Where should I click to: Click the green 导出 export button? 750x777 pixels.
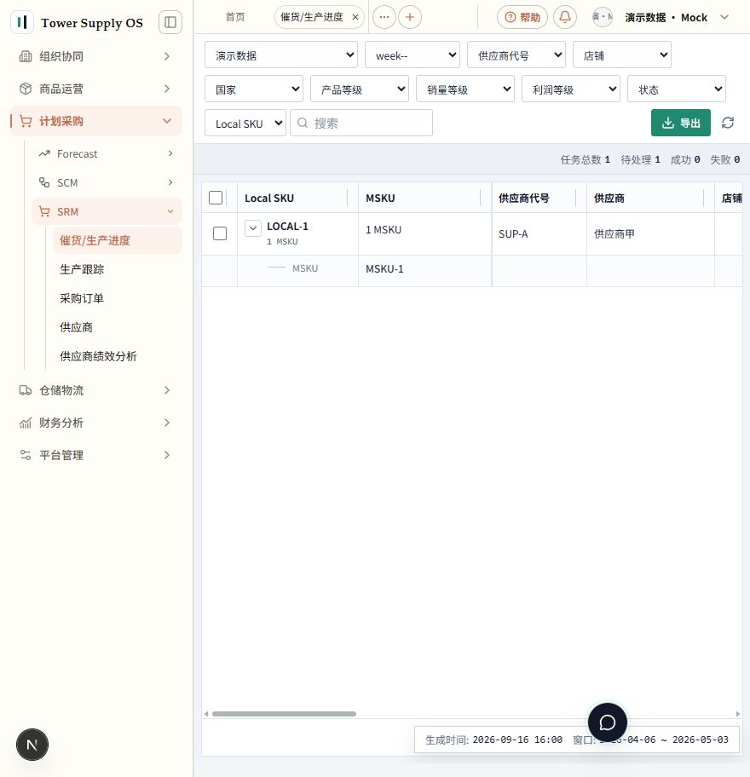click(681, 123)
